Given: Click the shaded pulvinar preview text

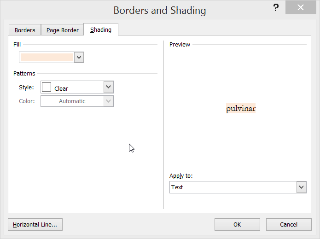Looking at the screenshot, I should click(x=241, y=108).
